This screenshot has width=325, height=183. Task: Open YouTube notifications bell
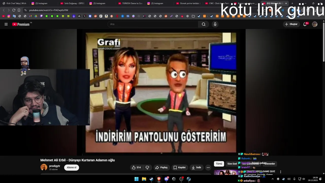coord(305,24)
